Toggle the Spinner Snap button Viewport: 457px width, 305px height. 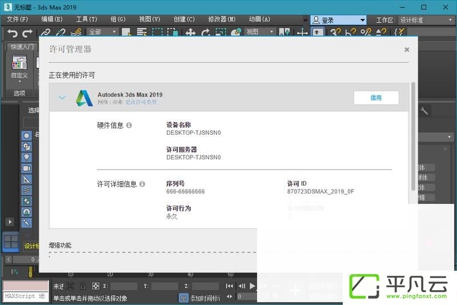click(381, 33)
